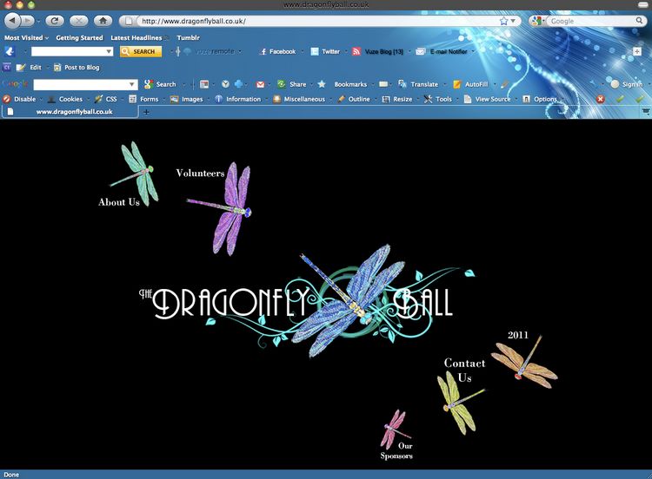Open the Twitter toolbar shortcut
652x479 pixels.
(x=326, y=51)
